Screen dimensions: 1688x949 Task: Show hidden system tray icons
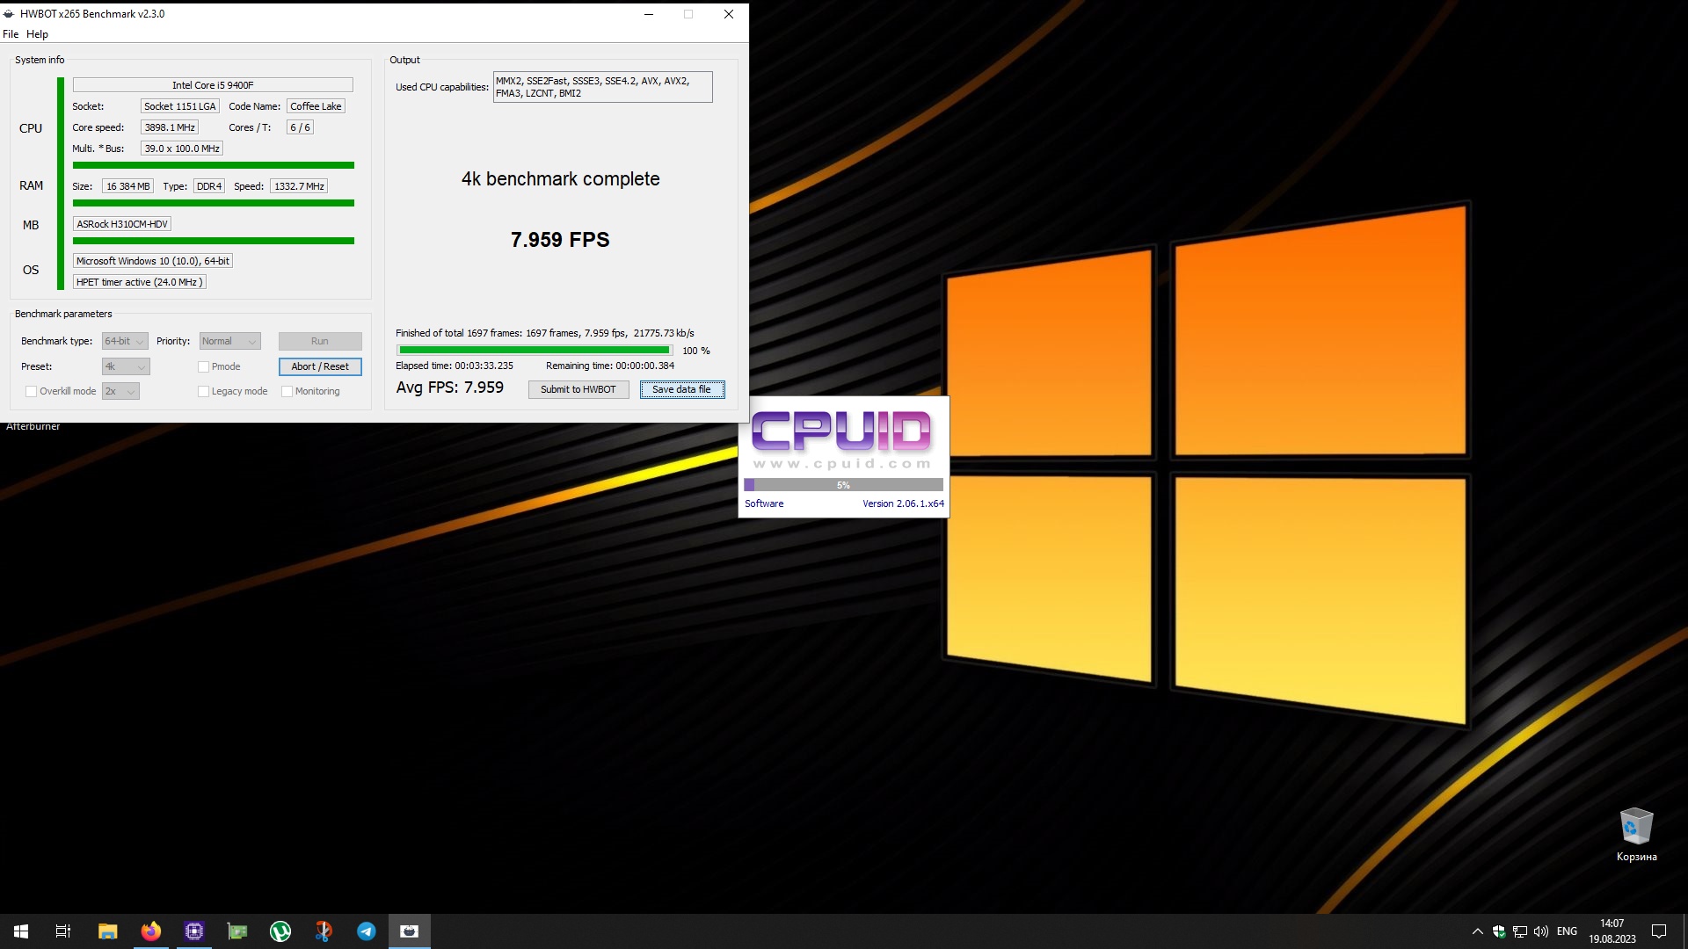1478,931
